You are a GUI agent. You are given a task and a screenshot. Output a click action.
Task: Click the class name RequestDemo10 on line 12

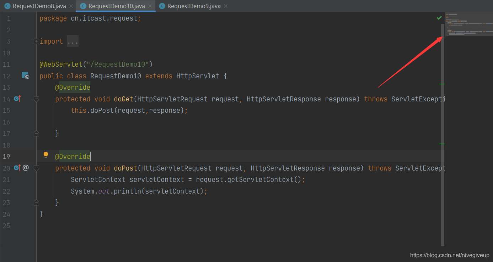pyautogui.click(x=116, y=76)
